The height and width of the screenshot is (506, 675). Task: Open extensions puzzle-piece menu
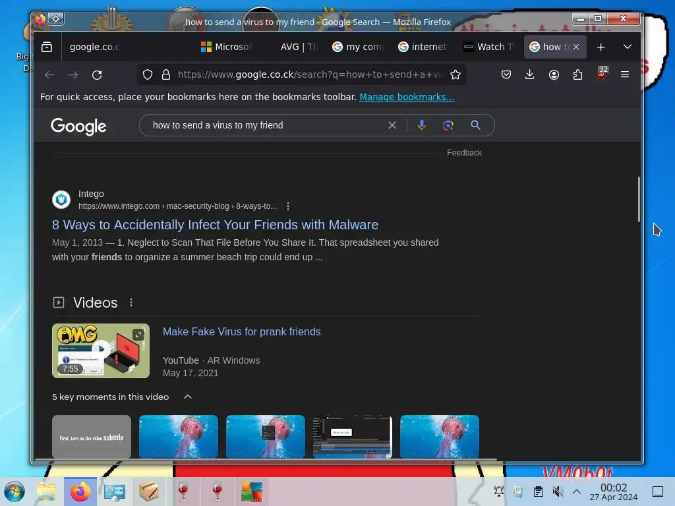(x=577, y=75)
